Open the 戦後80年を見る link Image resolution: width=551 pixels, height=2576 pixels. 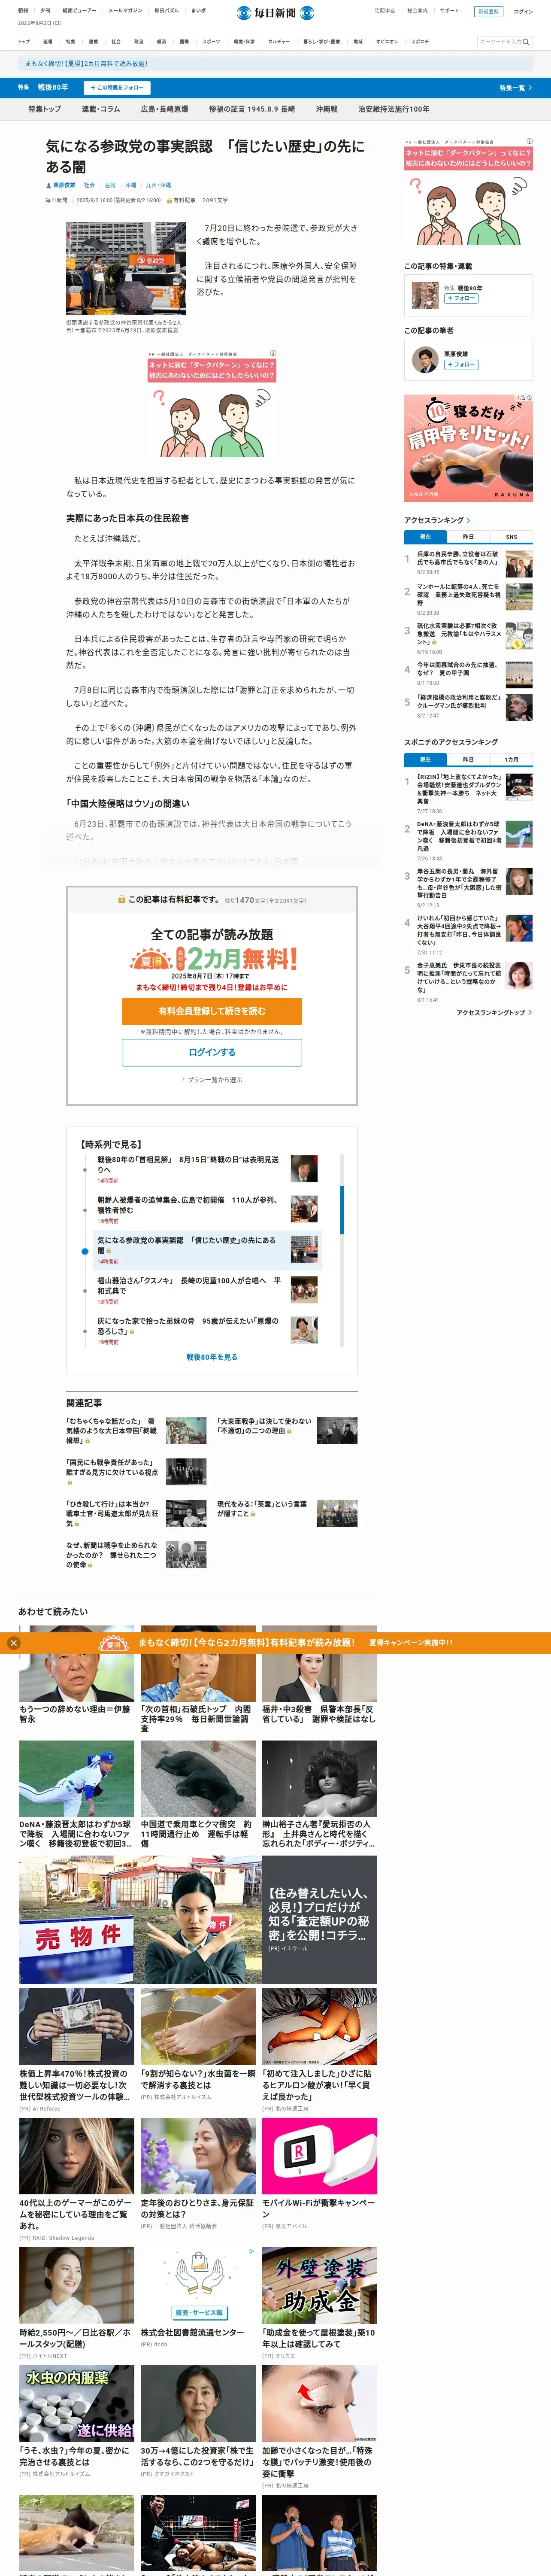[x=212, y=1357]
